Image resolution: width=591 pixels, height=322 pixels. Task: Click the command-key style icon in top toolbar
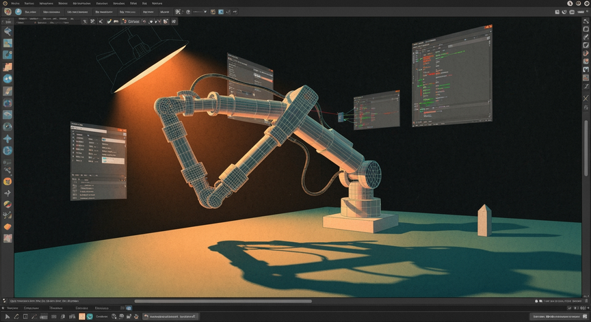178,12
